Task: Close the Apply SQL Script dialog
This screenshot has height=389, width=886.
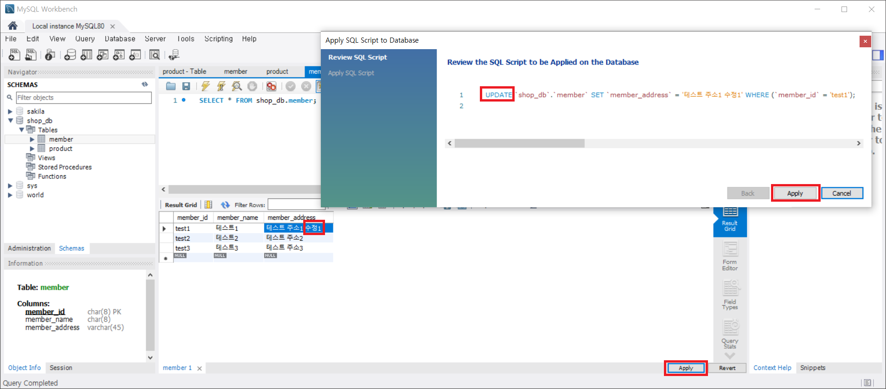Action: (865, 41)
